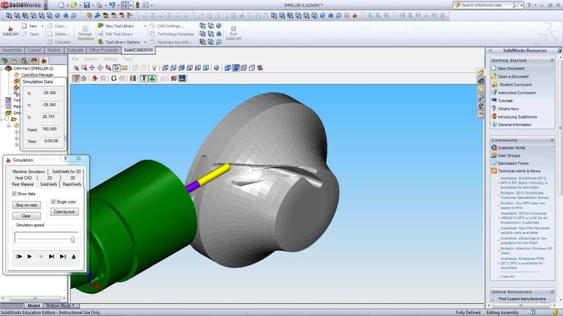
Task: Open the File Explorer folder icon in task pane
Action: click(x=481, y=89)
